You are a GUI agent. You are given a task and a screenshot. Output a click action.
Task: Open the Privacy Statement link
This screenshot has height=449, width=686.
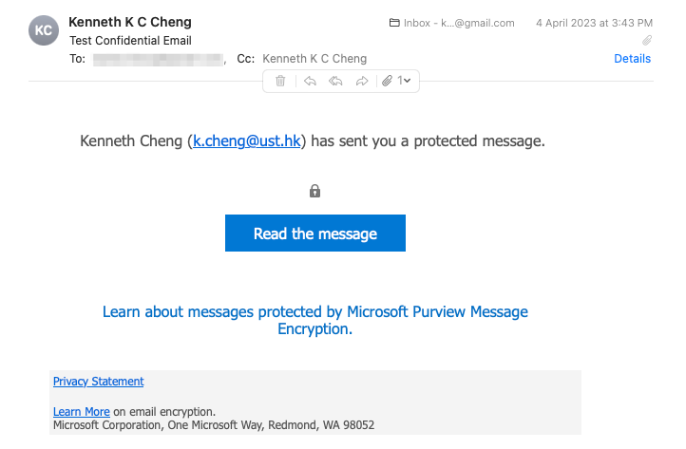pyautogui.click(x=98, y=382)
